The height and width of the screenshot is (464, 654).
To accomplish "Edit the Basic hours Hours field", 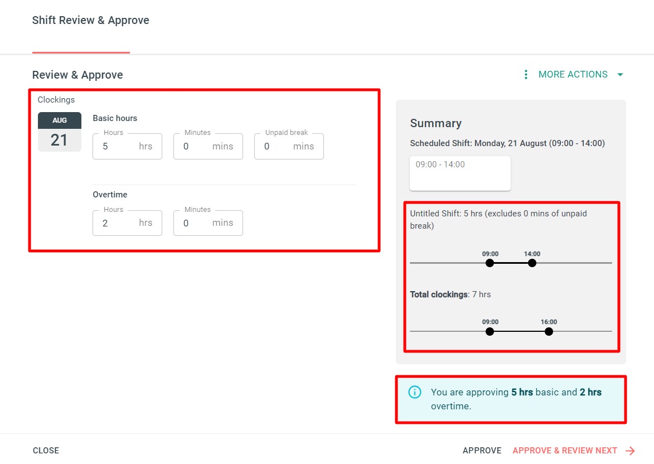I will (127, 146).
